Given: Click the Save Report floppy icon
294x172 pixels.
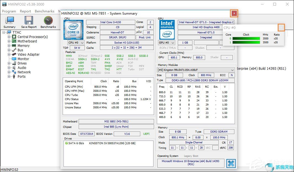Looking at the screenshot, I should (29, 21).
